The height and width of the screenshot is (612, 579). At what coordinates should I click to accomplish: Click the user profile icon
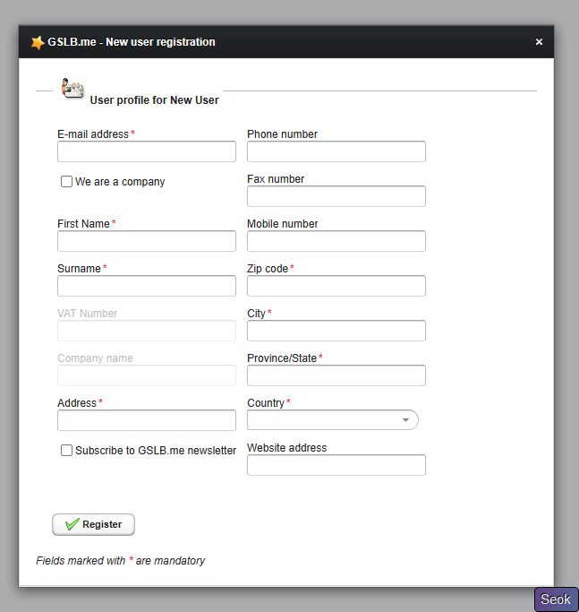(x=72, y=89)
